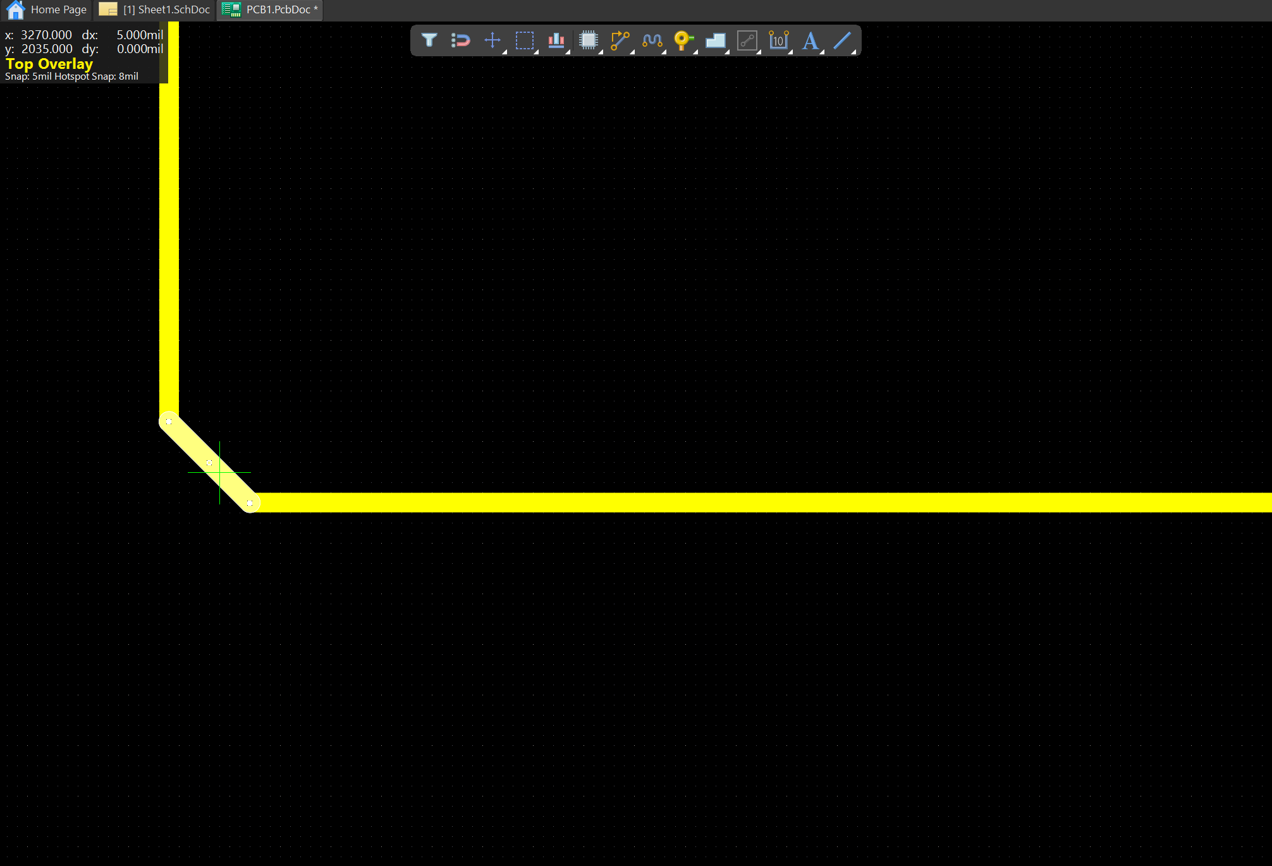1272x866 pixels.
Task: Select the Place Component chip icon
Action: (x=588, y=40)
